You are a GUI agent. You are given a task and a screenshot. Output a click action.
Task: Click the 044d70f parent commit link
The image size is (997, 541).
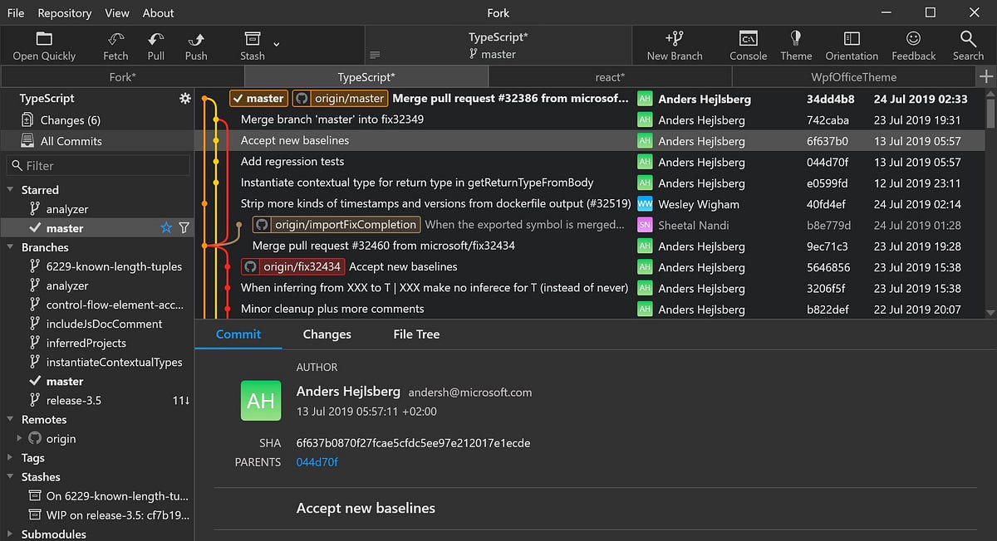pyautogui.click(x=317, y=461)
